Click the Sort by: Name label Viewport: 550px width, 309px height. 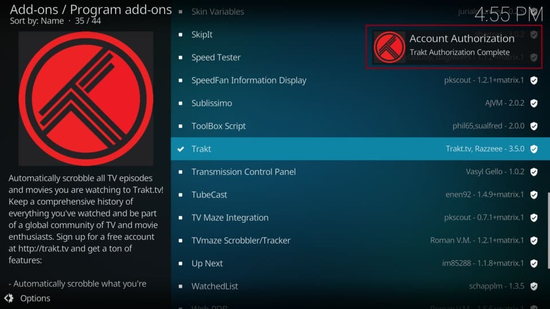point(37,21)
